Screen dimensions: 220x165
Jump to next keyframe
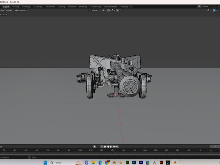114,147
